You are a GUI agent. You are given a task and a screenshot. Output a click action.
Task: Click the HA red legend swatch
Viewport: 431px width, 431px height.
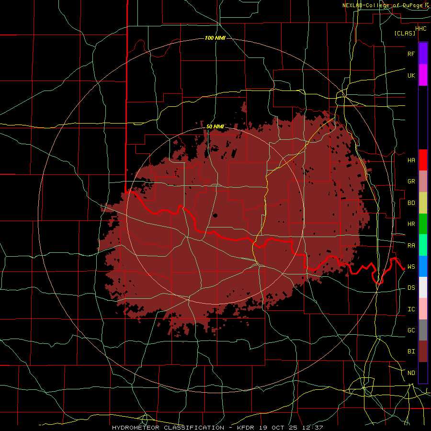pos(423,160)
